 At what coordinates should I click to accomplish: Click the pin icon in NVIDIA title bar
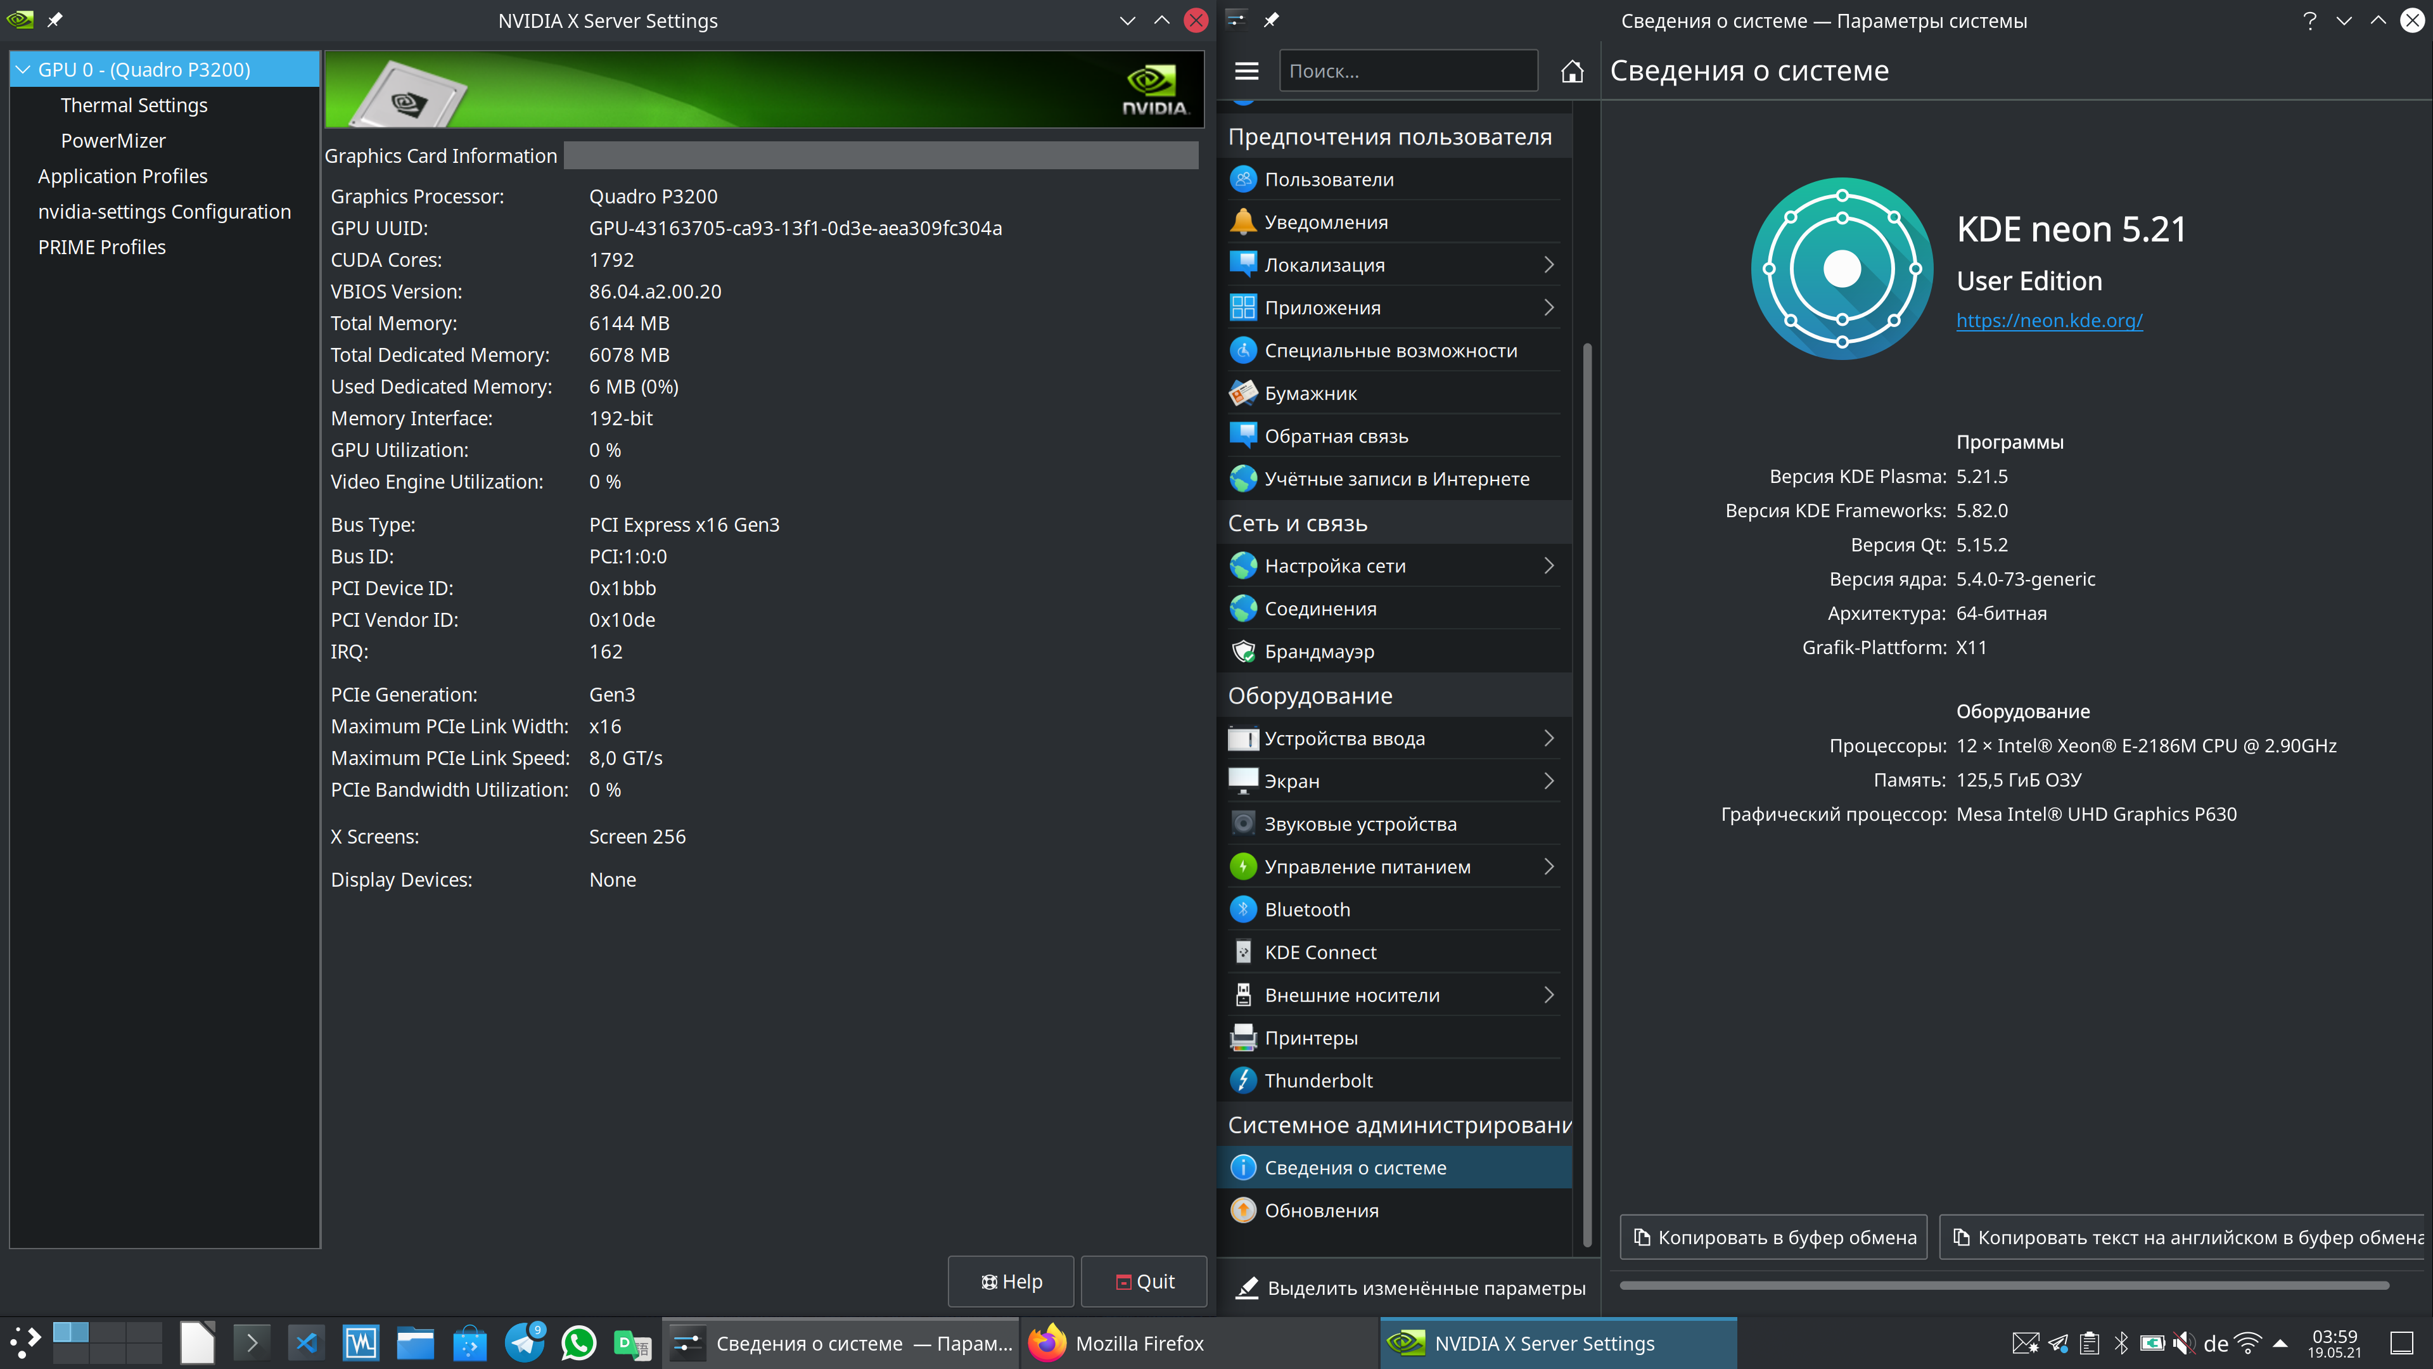click(54, 20)
